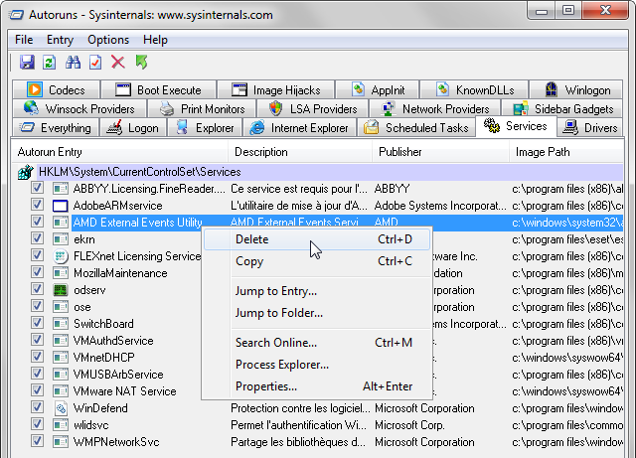Click the Find binoculars icon
This screenshot has height=458, width=636.
click(x=73, y=62)
